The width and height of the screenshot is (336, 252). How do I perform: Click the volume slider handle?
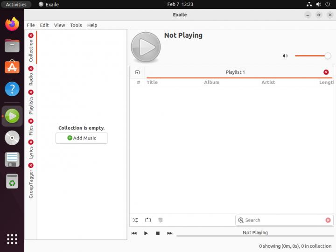coord(328,56)
